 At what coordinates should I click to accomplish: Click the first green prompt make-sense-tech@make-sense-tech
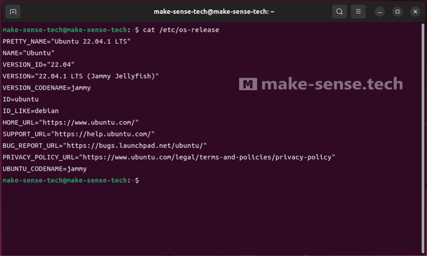(65, 30)
